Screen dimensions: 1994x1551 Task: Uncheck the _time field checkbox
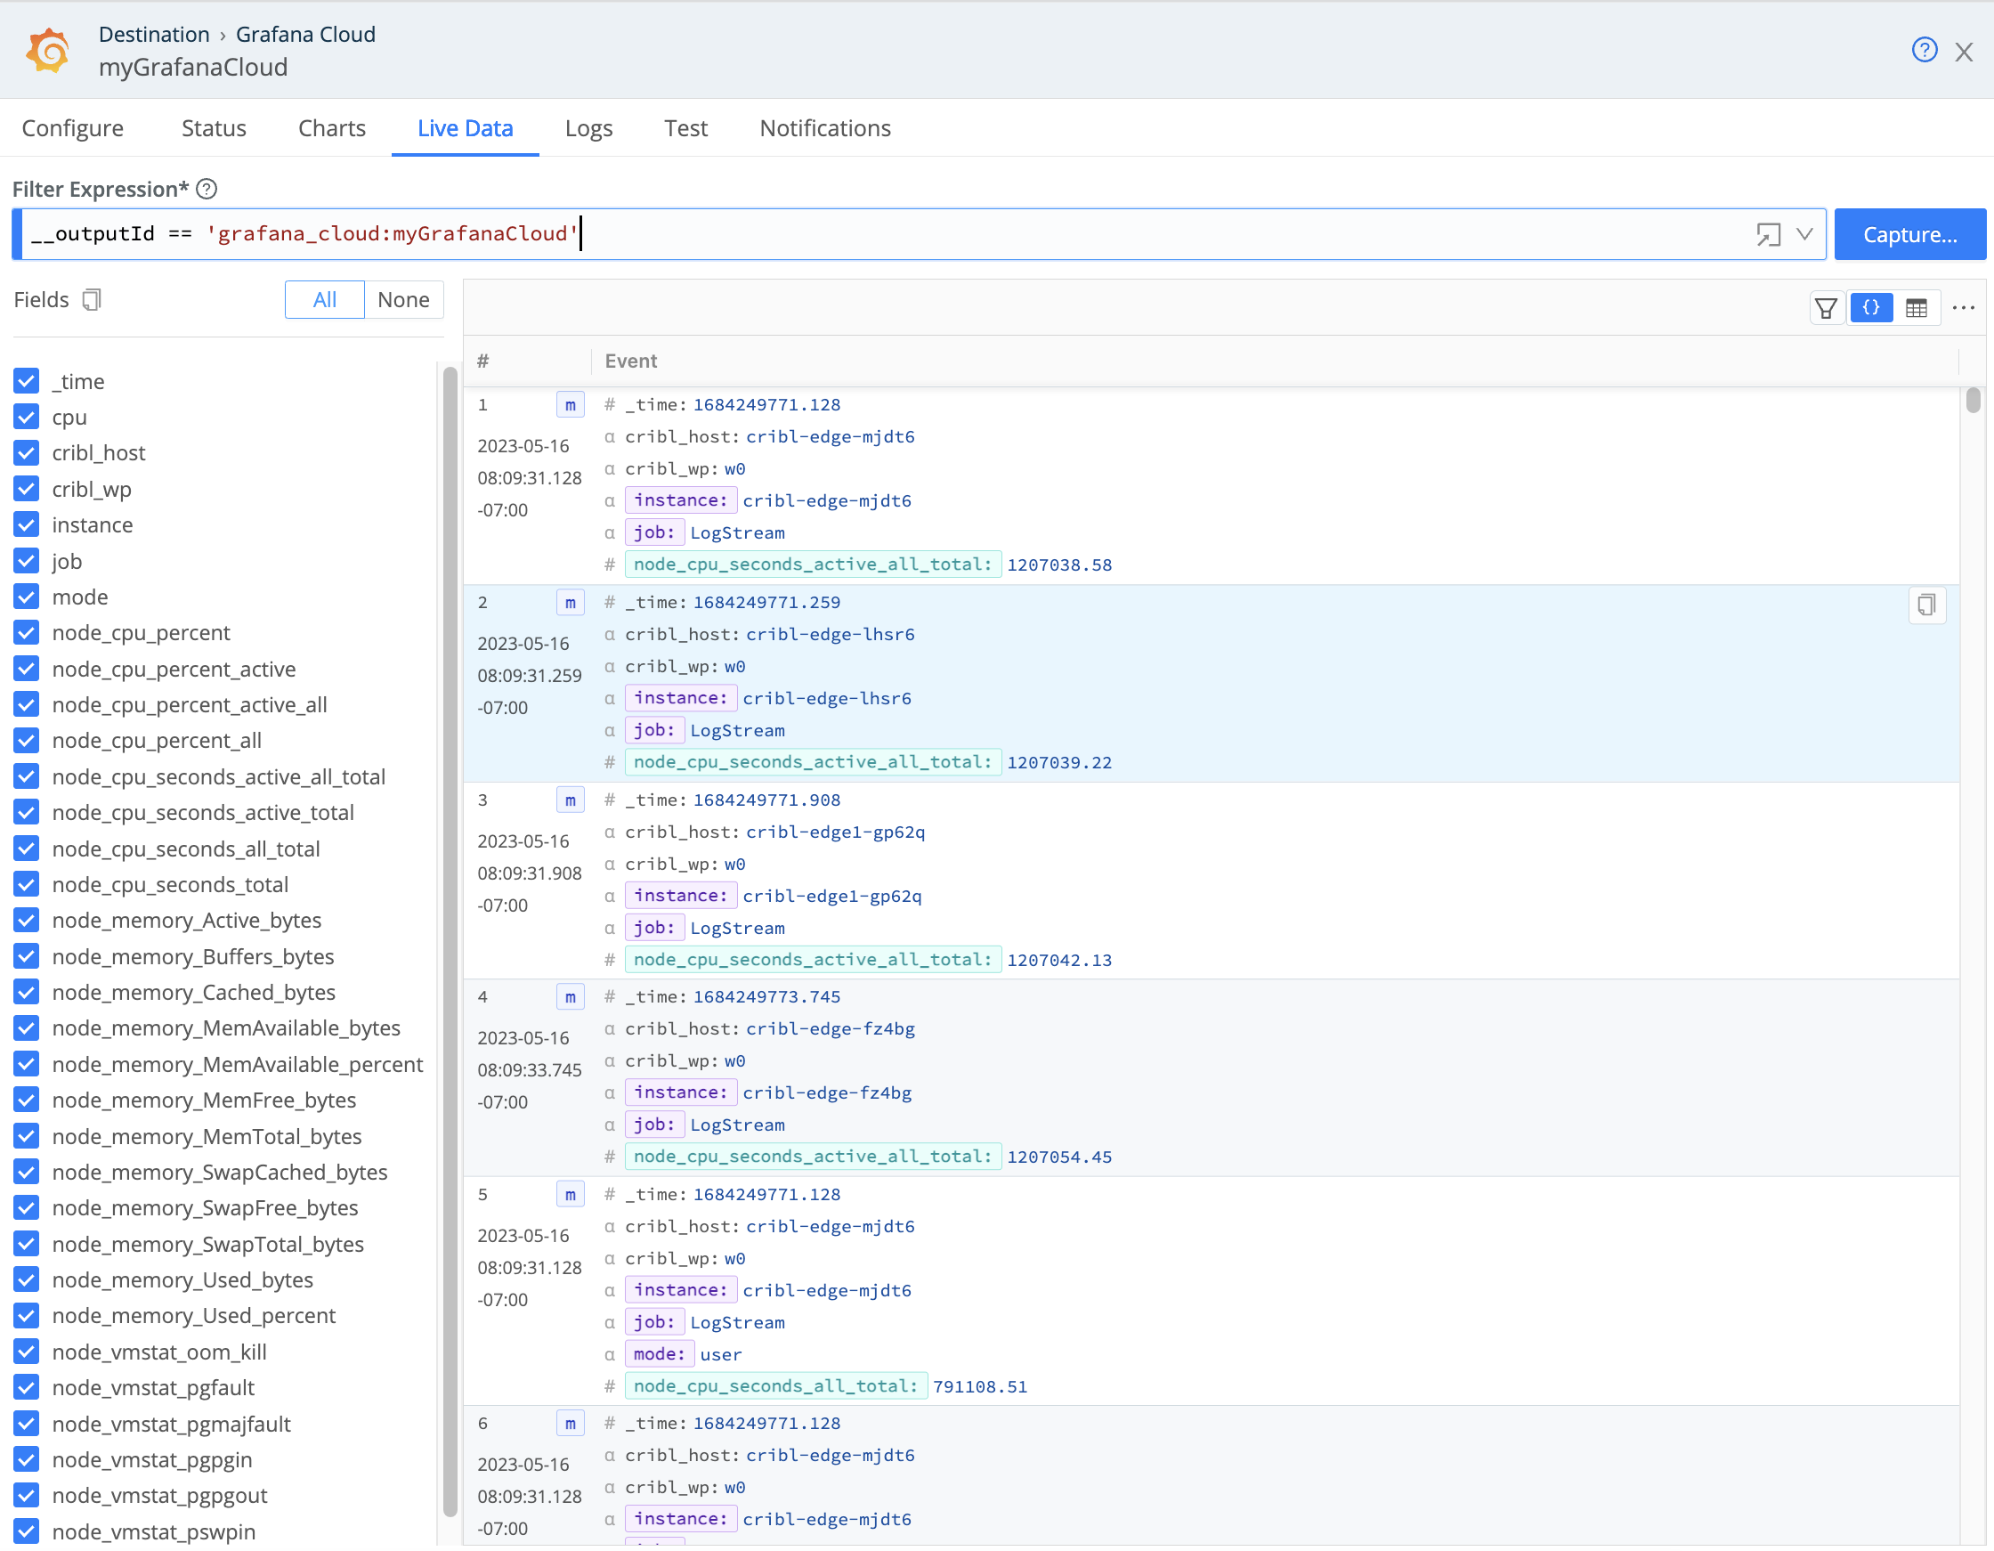(27, 381)
